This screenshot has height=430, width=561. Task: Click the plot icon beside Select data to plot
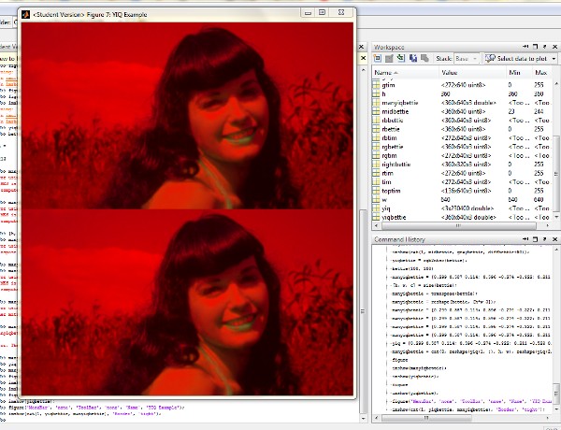[x=490, y=58]
